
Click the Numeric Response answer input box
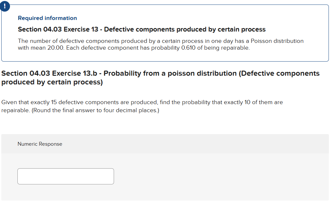66,176
